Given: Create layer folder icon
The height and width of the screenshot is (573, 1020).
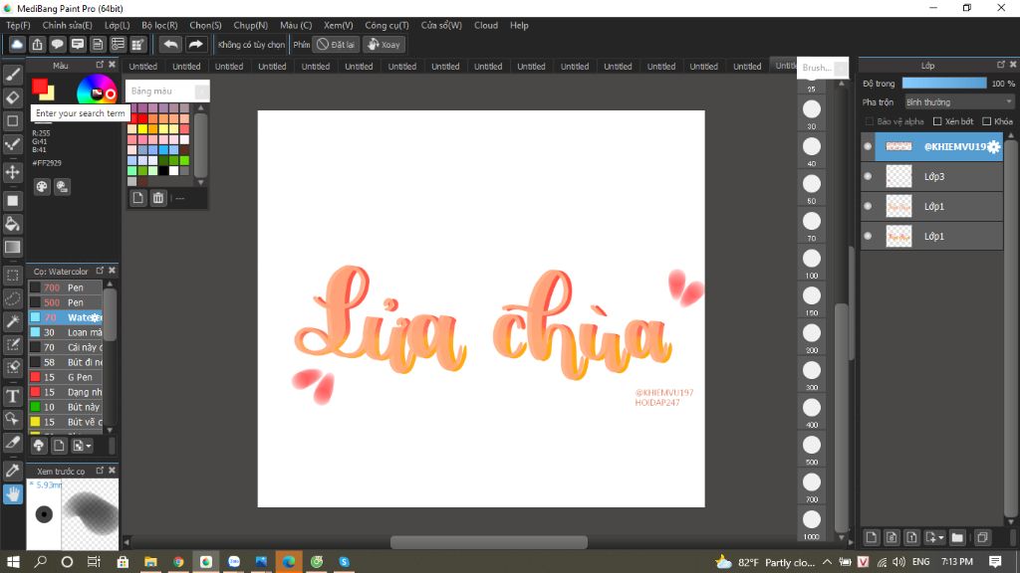Looking at the screenshot, I should pyautogui.click(x=957, y=537).
